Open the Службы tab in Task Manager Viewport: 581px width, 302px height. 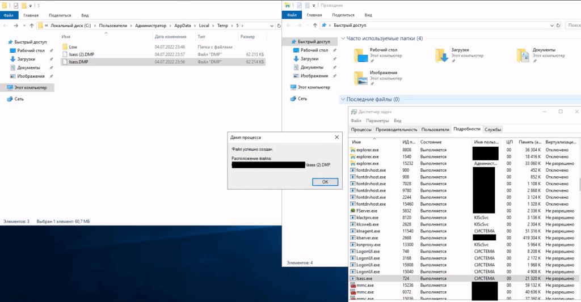(492, 129)
